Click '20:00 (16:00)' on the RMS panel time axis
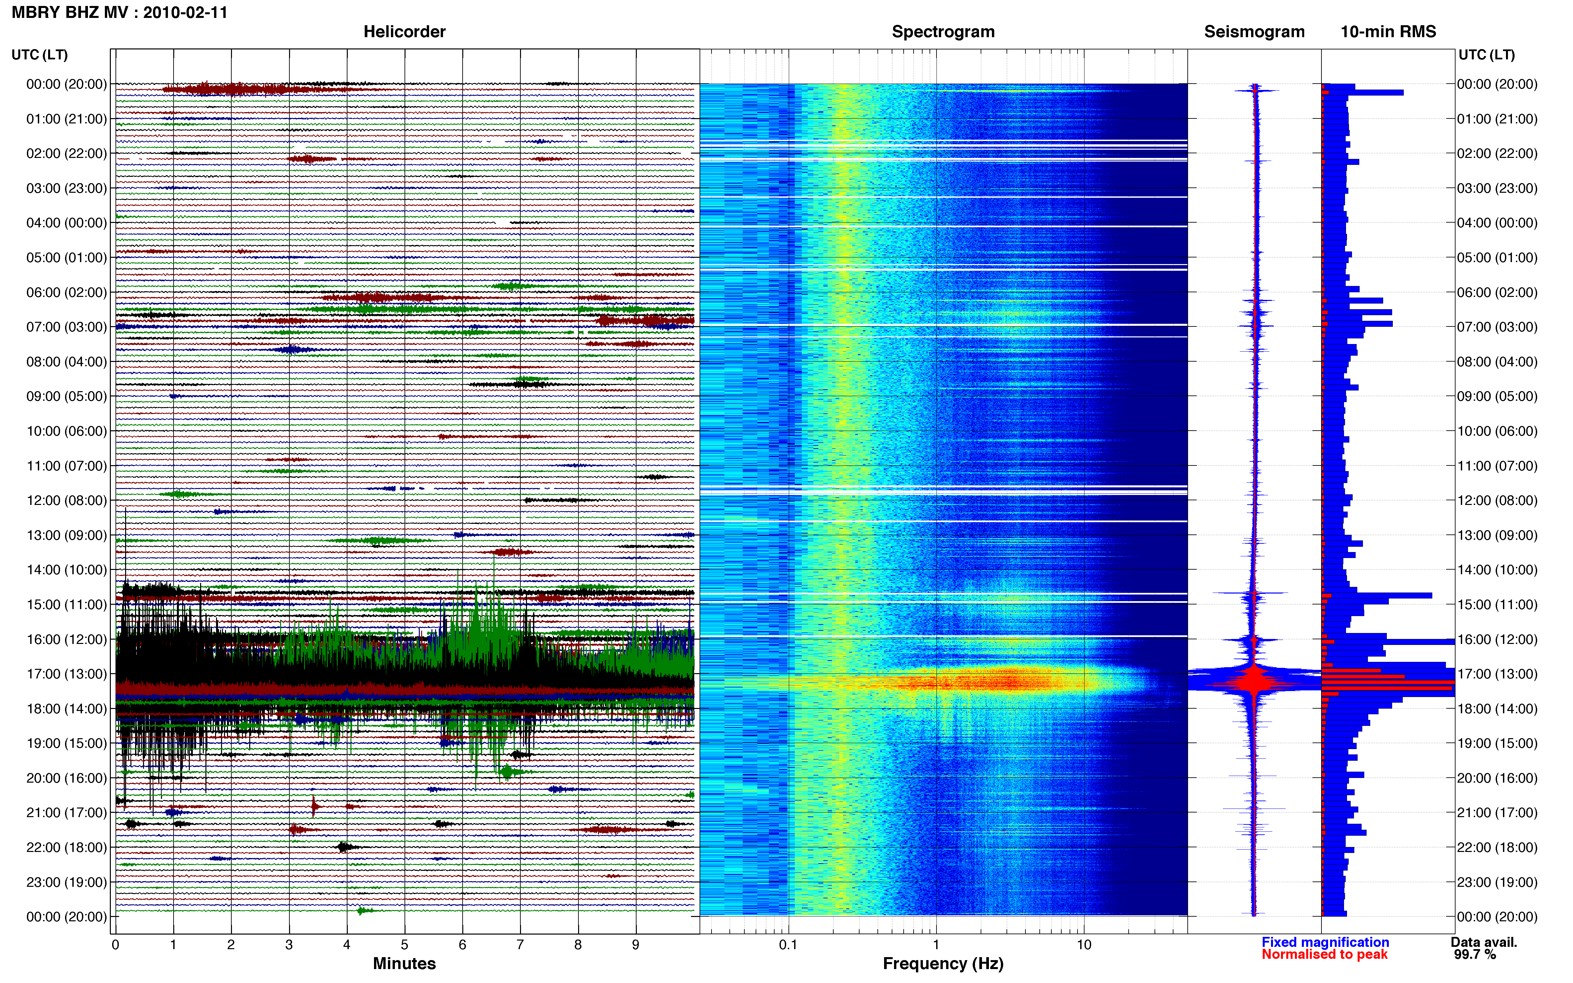This screenshot has width=1573, height=983. 1498,778
